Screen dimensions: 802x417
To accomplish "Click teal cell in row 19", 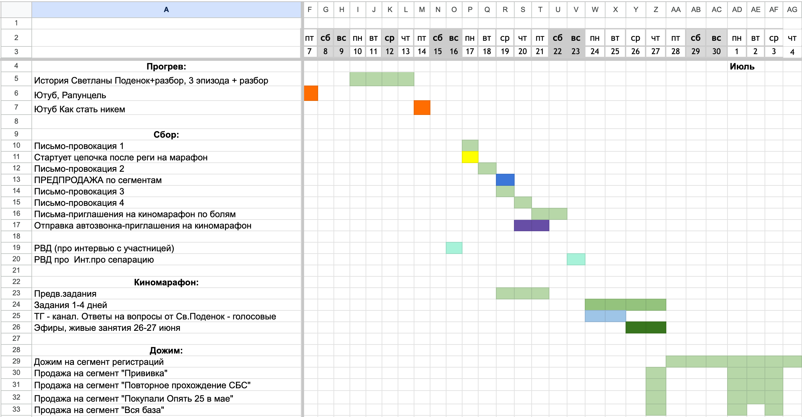I will click(454, 248).
